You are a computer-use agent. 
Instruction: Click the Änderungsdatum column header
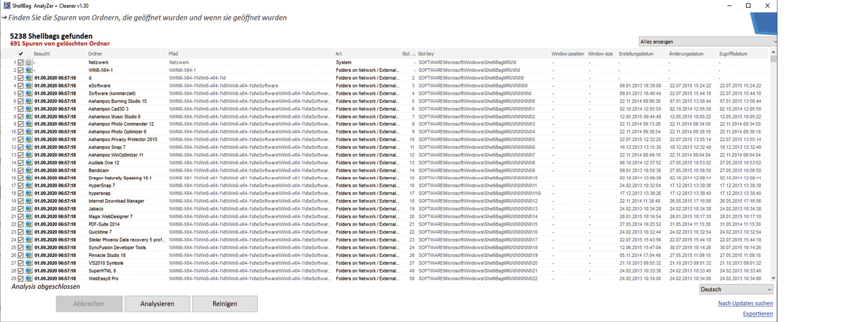(x=686, y=54)
